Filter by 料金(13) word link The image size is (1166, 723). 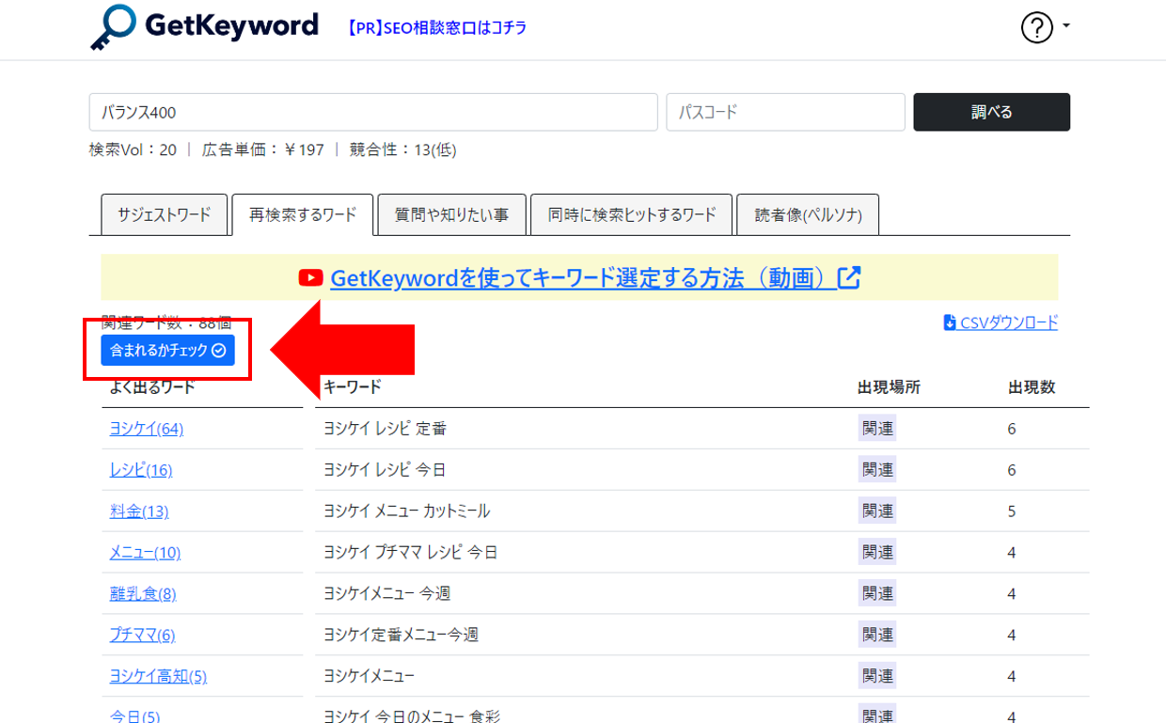tap(139, 511)
